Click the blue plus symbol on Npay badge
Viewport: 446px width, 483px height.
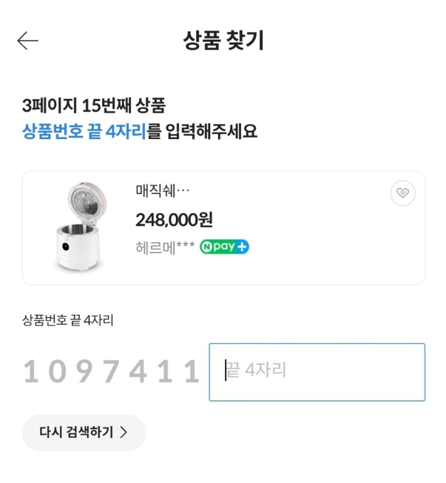click(242, 247)
